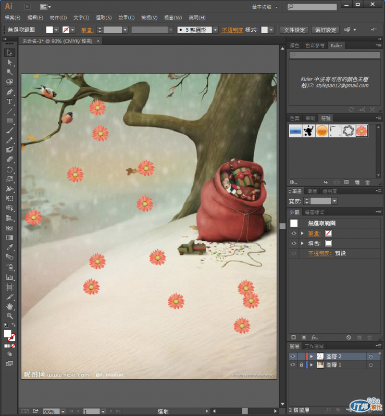Toggle visibility of 不透明度 appearance row
385x416 pixels.
coord(294,253)
